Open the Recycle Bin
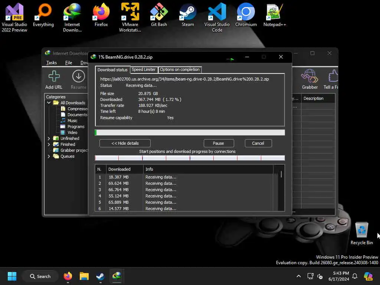Viewport: 380px width, 285px height. point(361,233)
